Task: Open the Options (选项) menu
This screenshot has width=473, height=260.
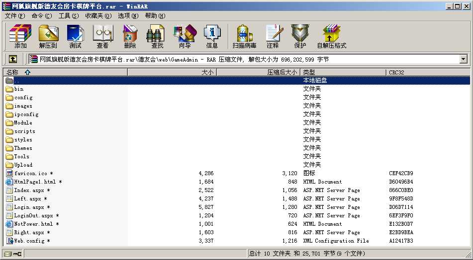Action: (128, 16)
